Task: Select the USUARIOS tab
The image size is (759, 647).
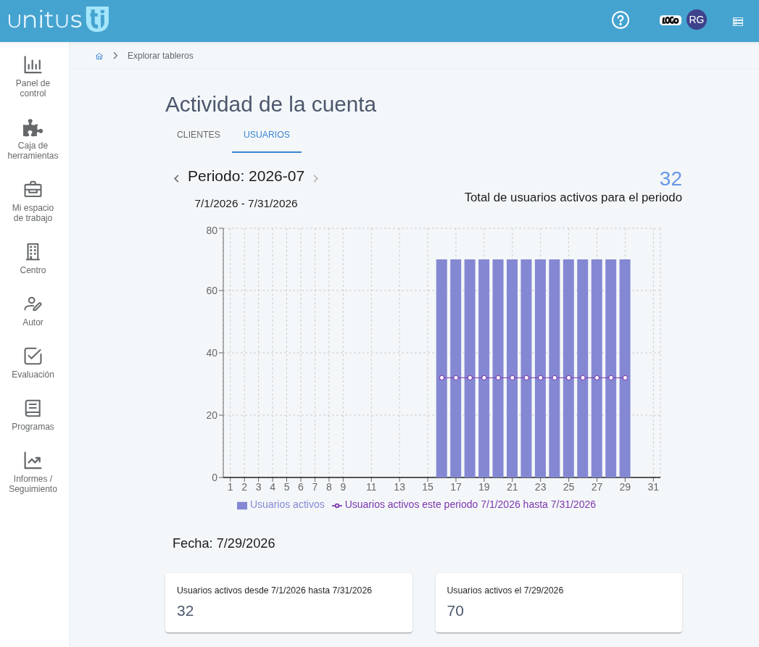Action: [x=267, y=135]
